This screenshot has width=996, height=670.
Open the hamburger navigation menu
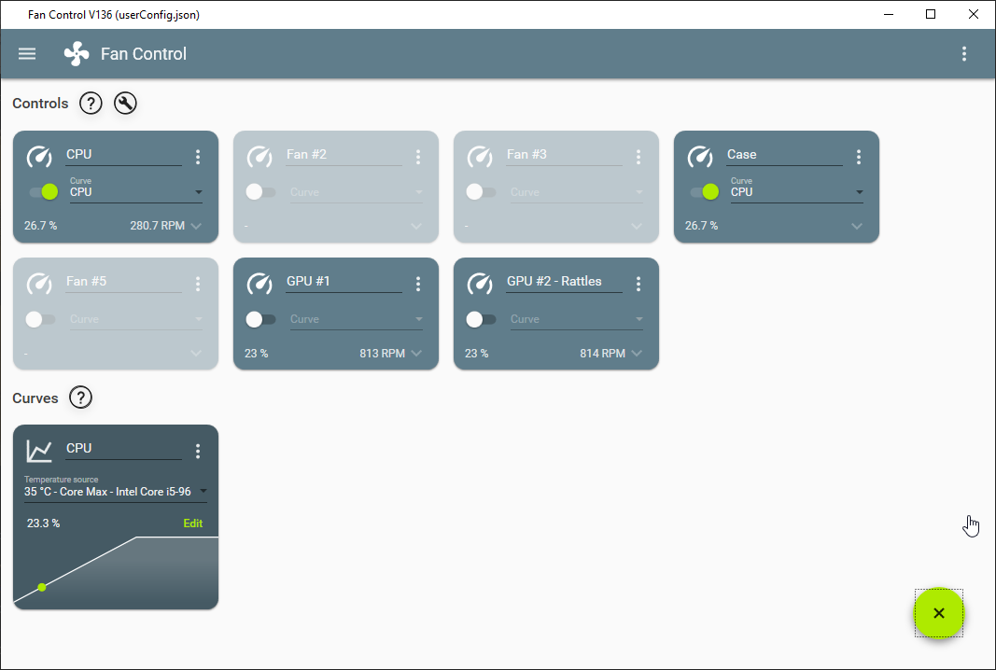tap(26, 53)
